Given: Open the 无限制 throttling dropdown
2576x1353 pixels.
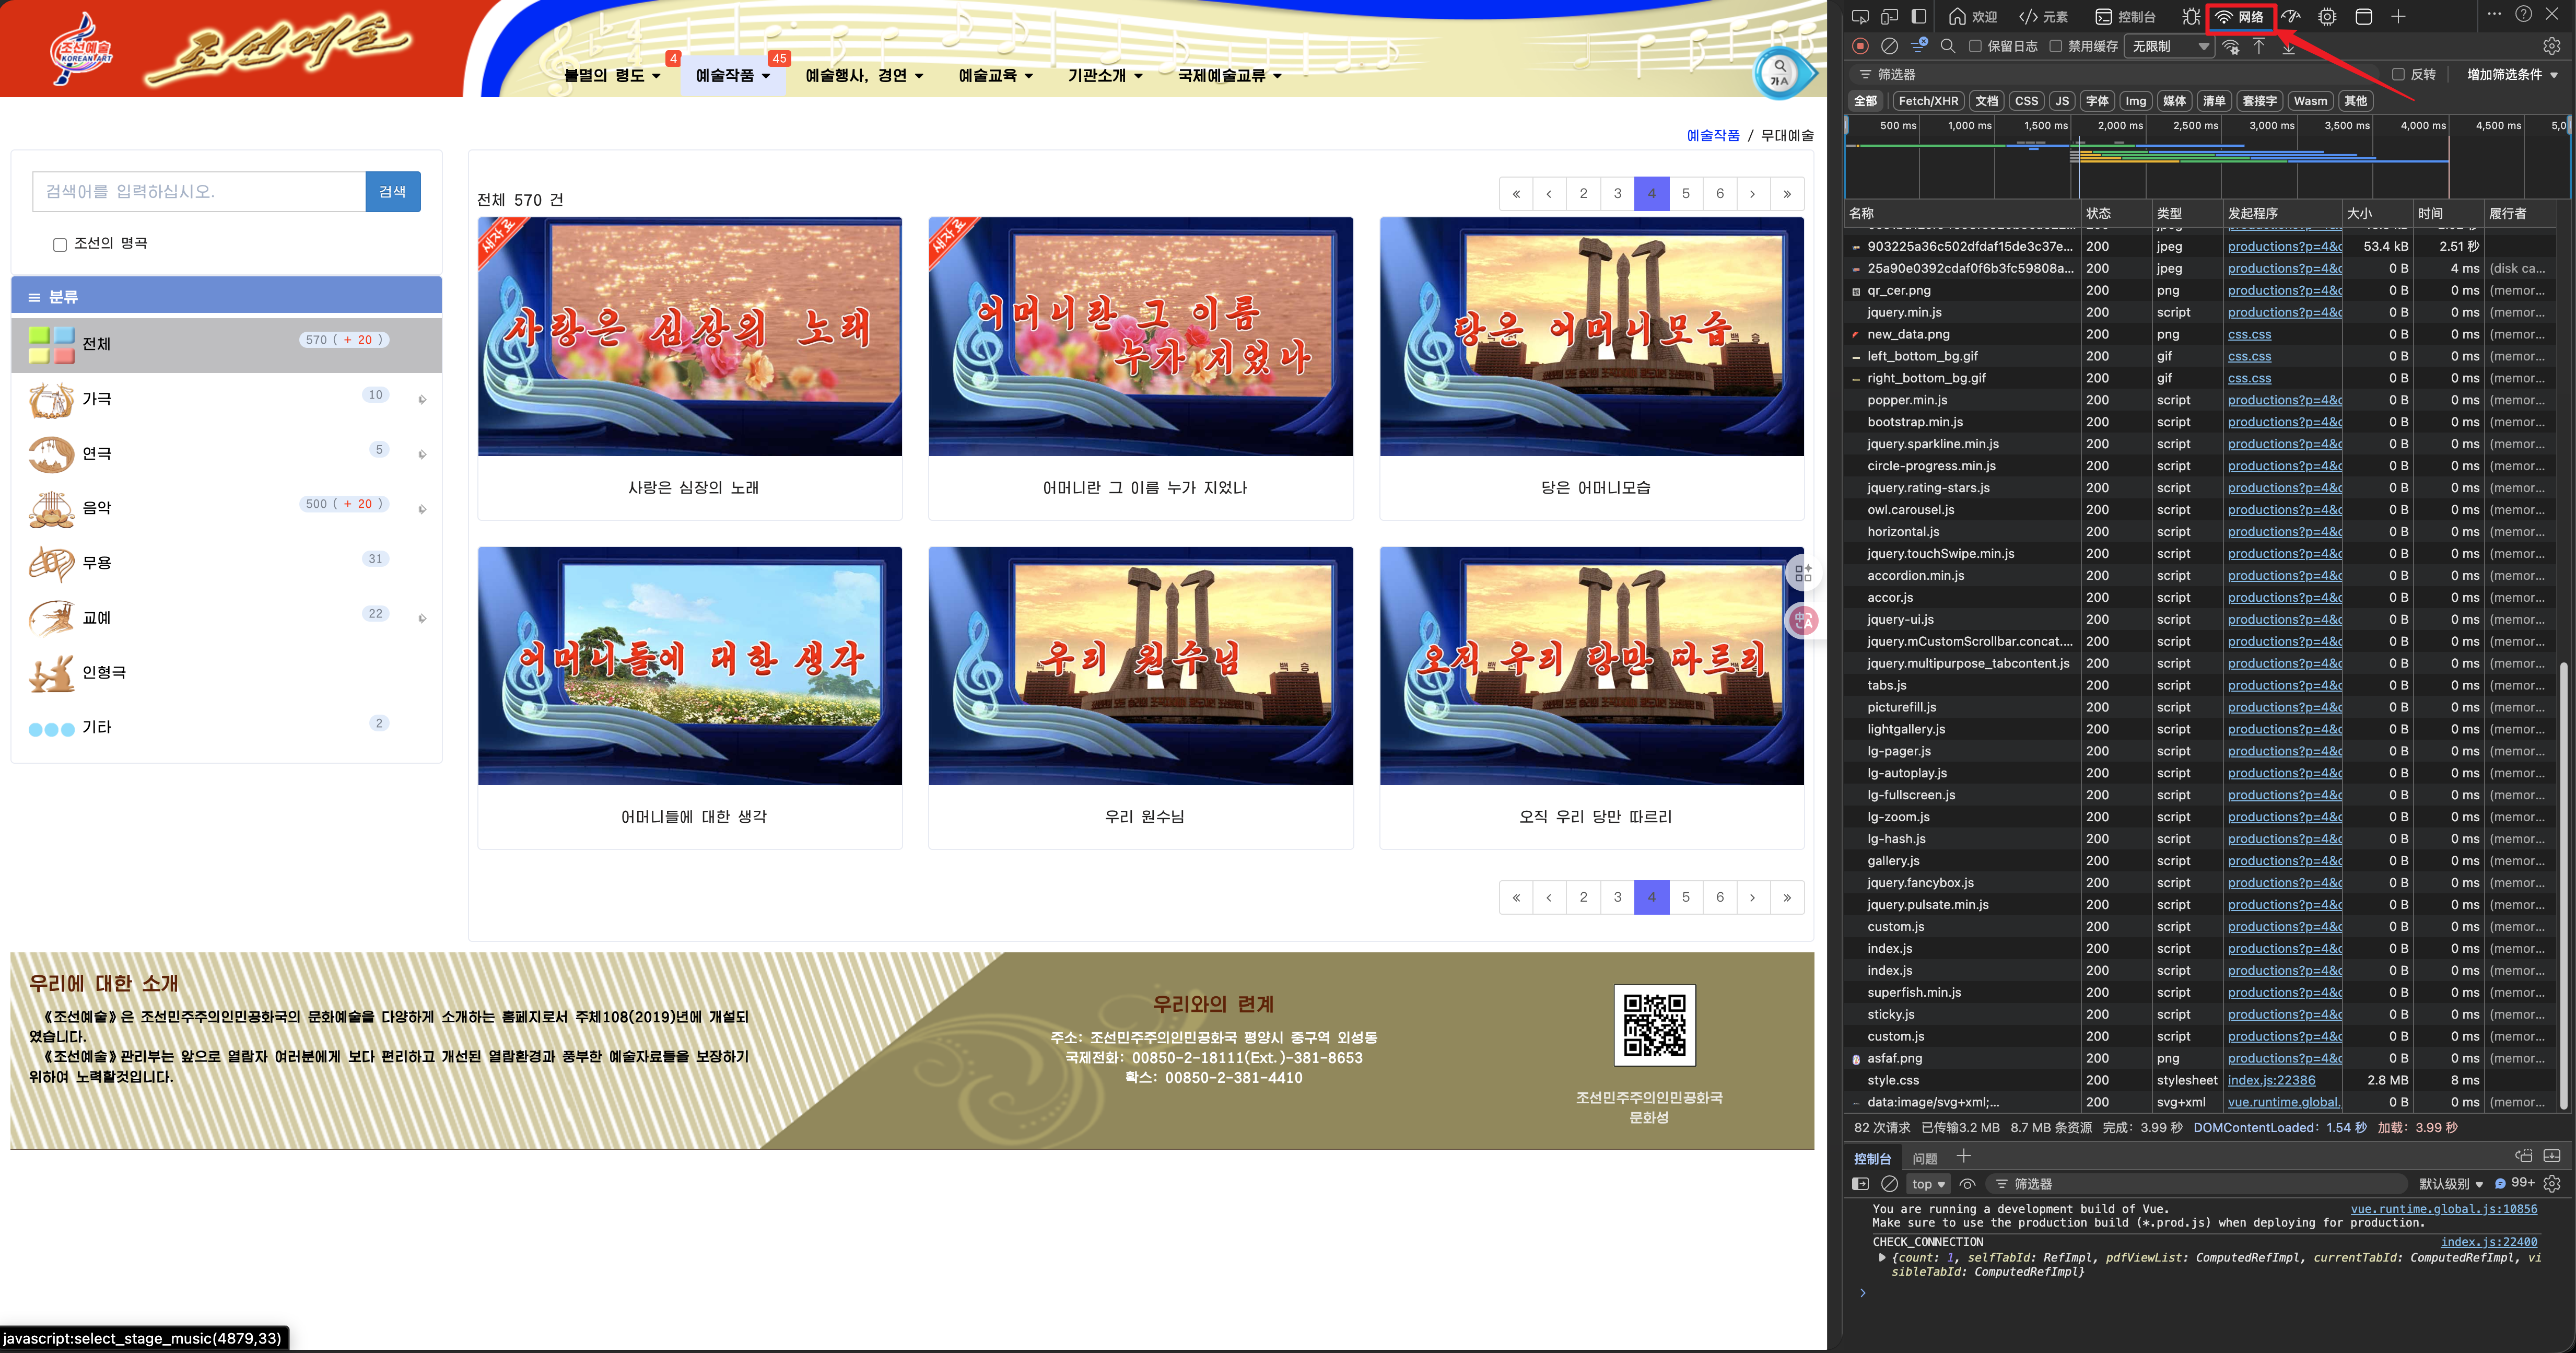Looking at the screenshot, I should coord(2169,46).
